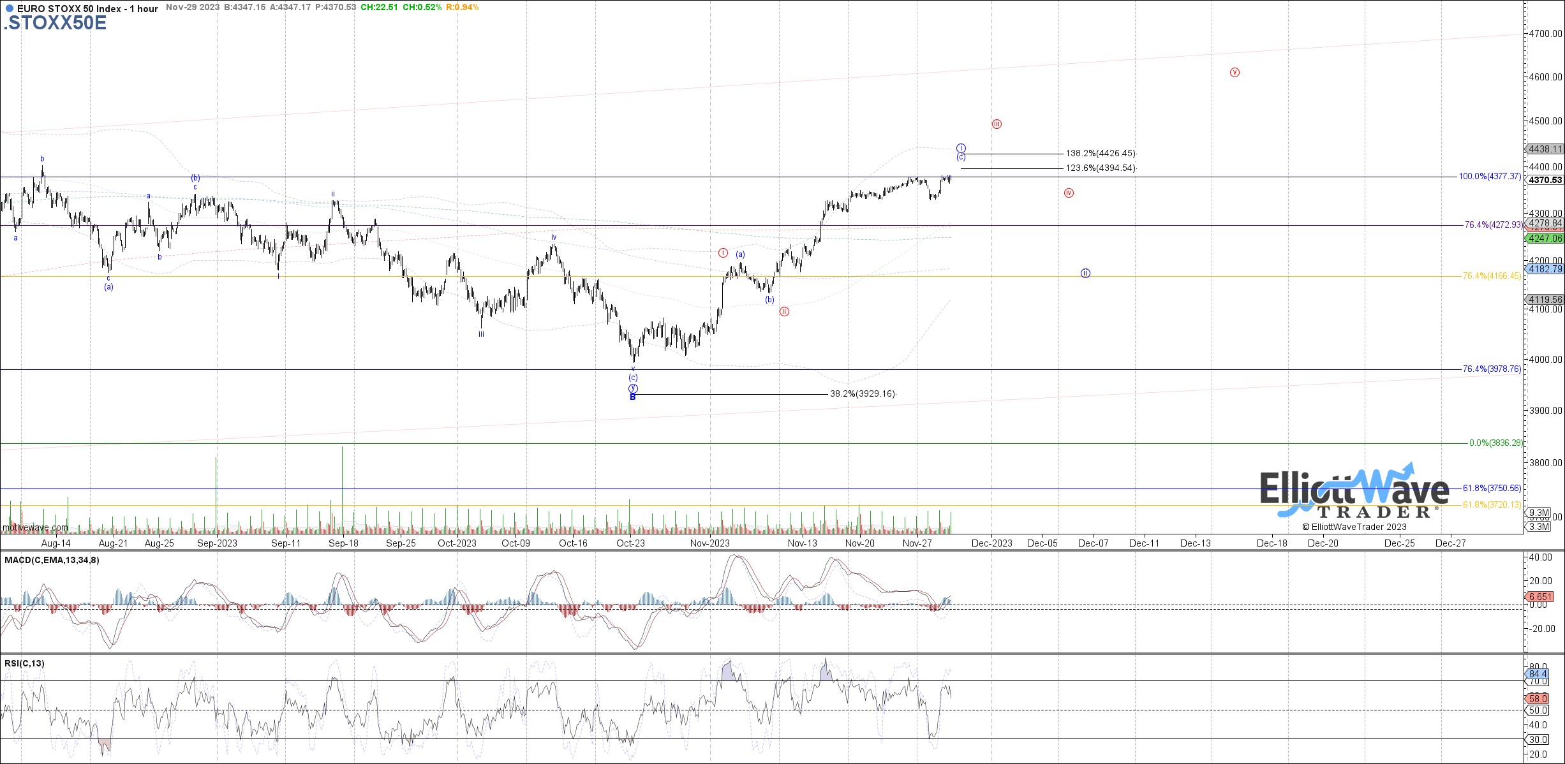Select the 38.2%(3929.16) retracement label

(x=863, y=394)
